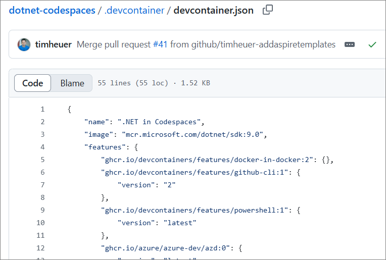Select line number 9
The image size is (386, 260).
point(42,210)
